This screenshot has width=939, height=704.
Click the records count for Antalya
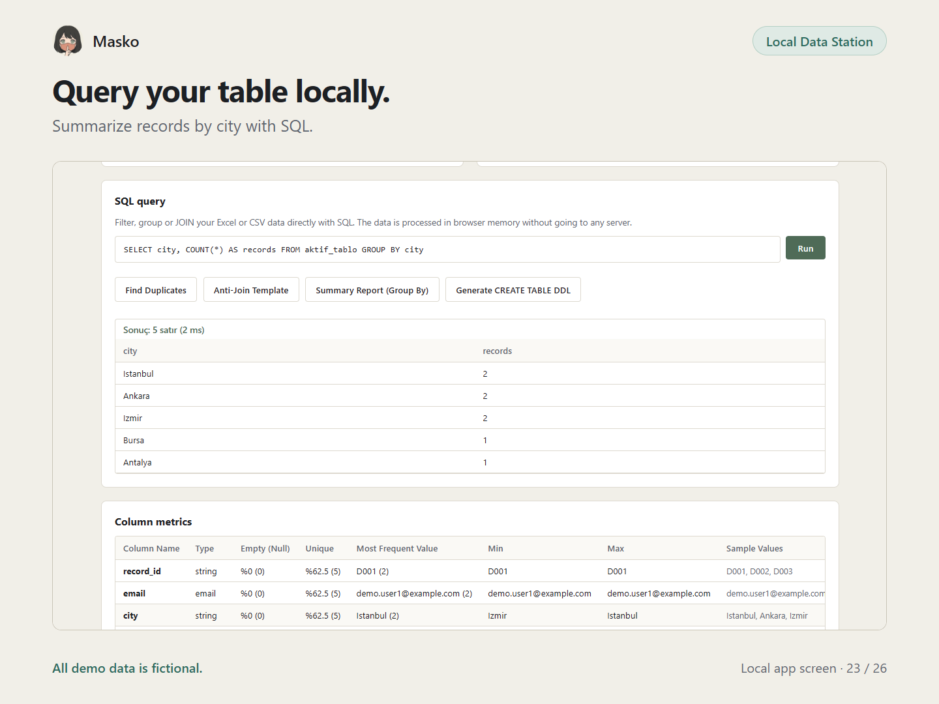[x=485, y=462]
